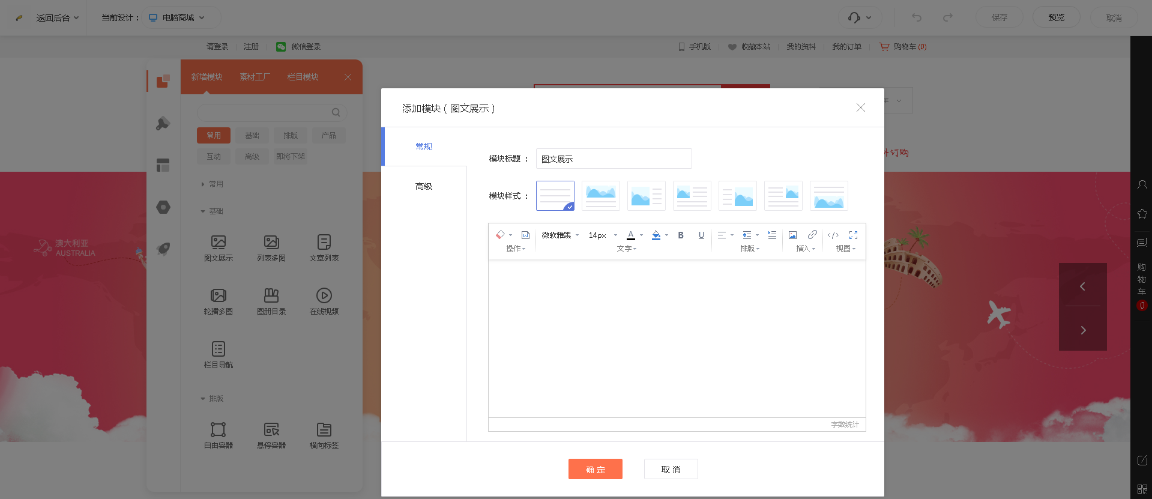This screenshot has width=1152, height=499.
Task: Click the 模块标题 input field
Action: [614, 159]
